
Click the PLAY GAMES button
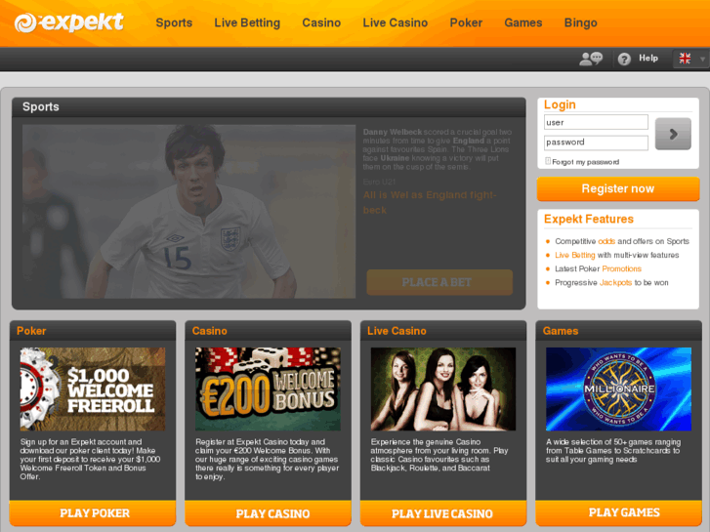[619, 513]
